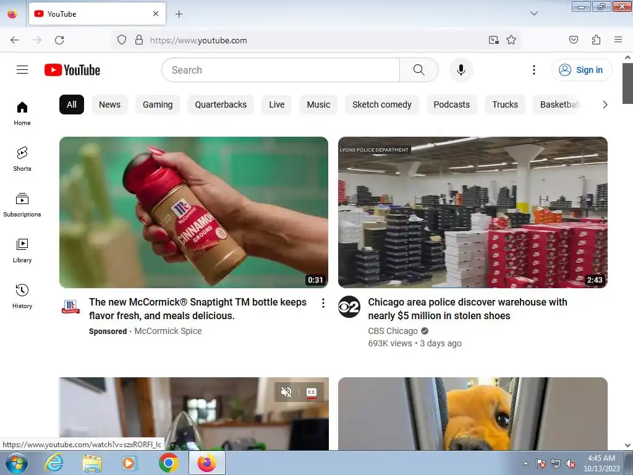Click the Sign in button
The image size is (633, 475).
coord(581,70)
